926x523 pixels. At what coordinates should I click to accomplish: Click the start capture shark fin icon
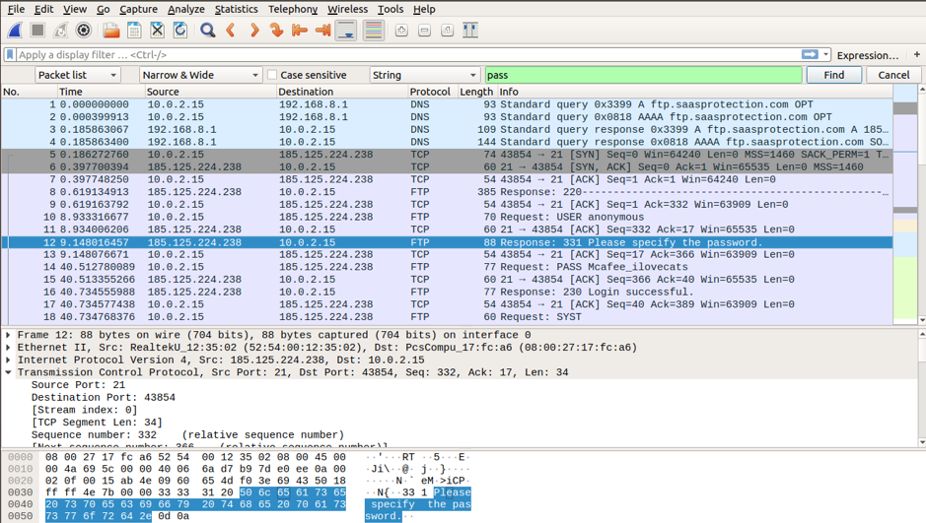pos(15,31)
